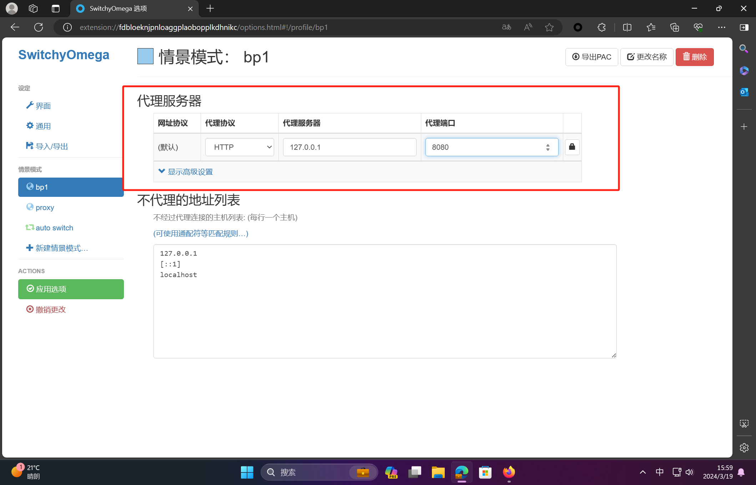
Task: Select the auto switch profile icon
Action: (30, 228)
